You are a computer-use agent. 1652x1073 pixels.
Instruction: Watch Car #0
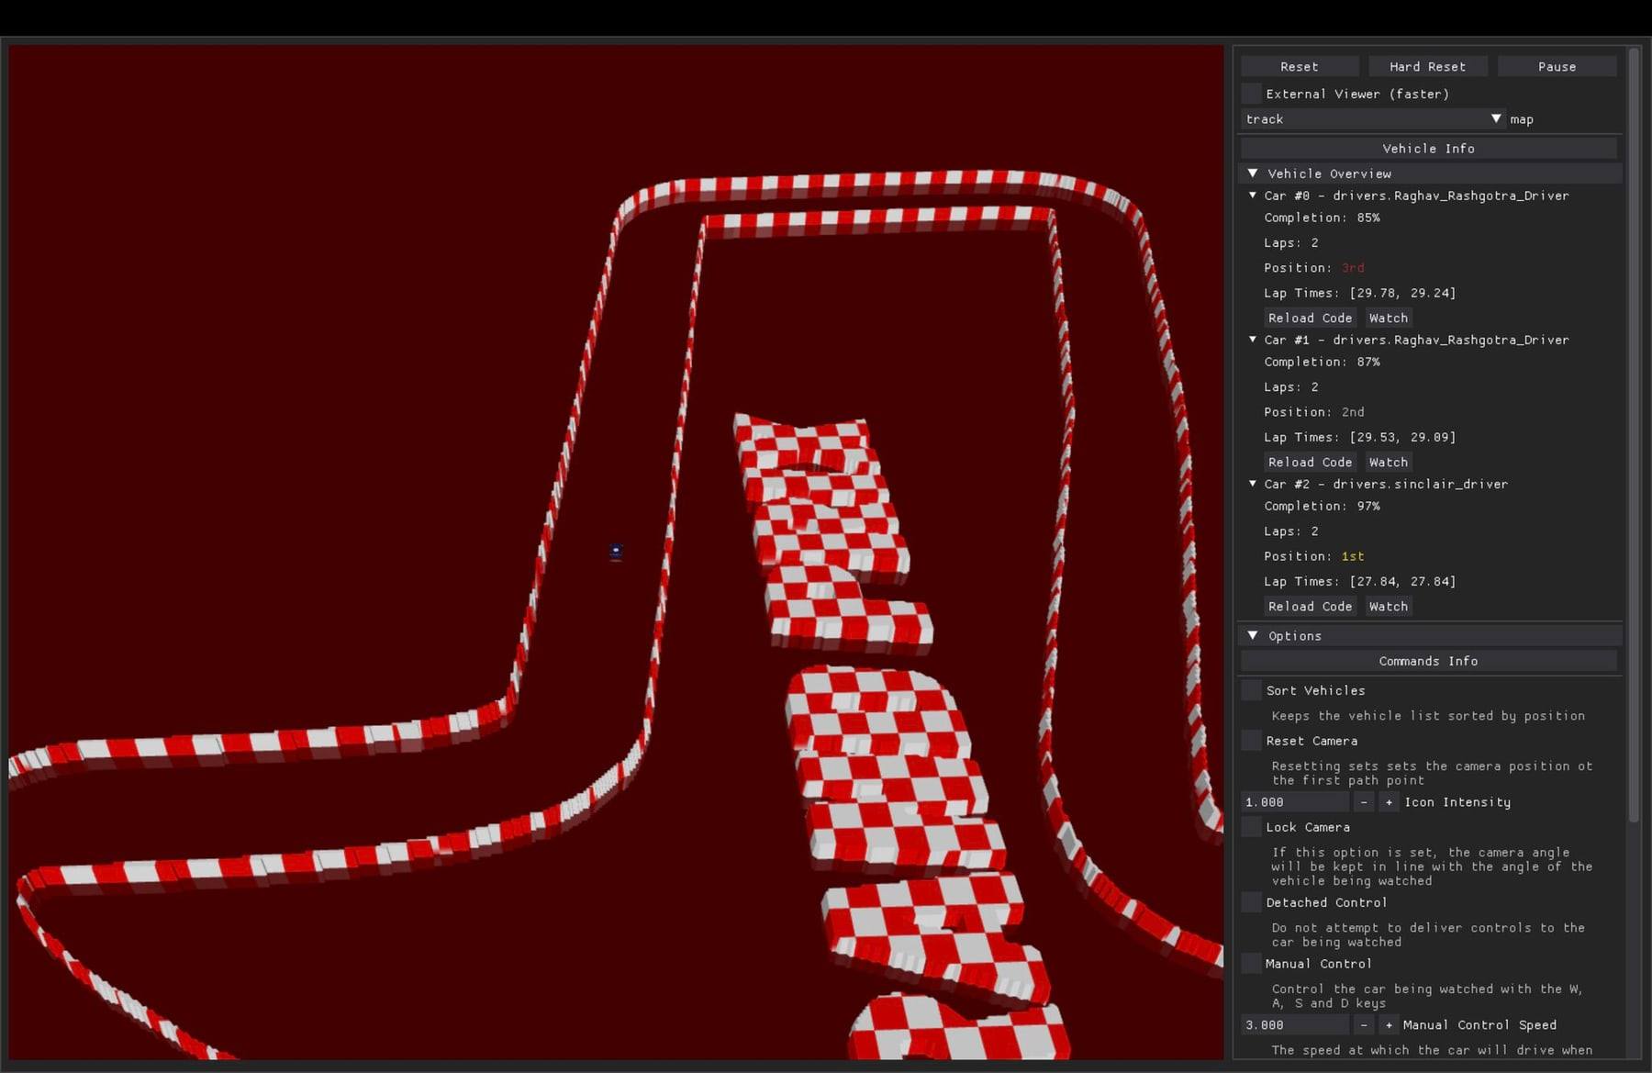pyautogui.click(x=1388, y=318)
